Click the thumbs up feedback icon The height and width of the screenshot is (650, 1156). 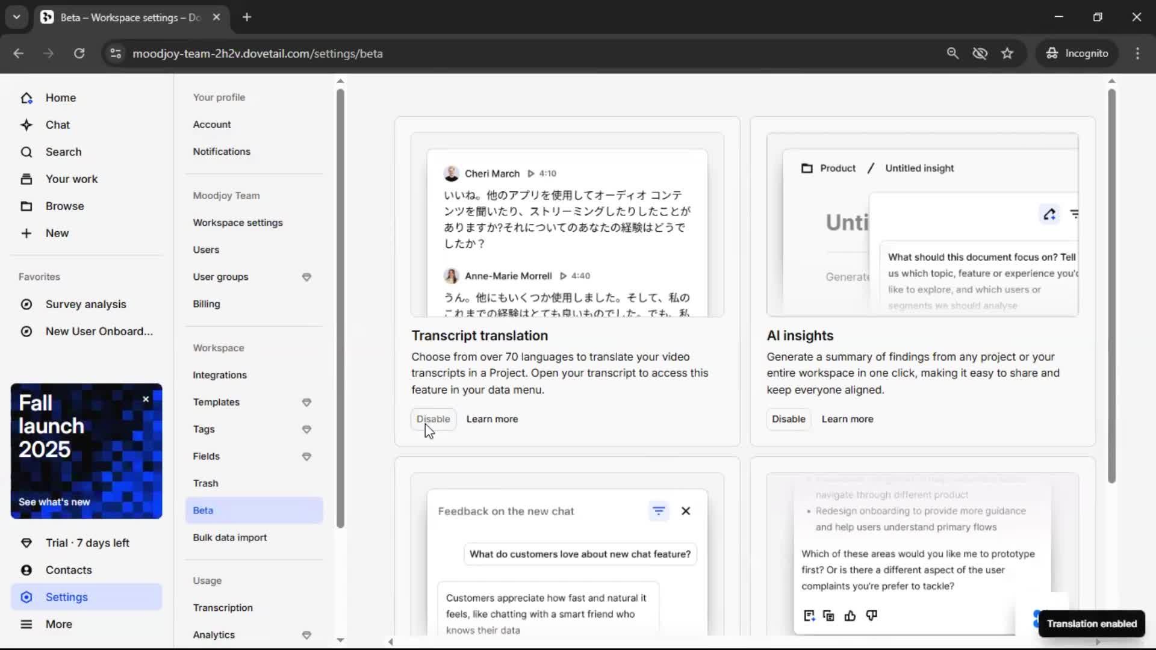point(850,616)
